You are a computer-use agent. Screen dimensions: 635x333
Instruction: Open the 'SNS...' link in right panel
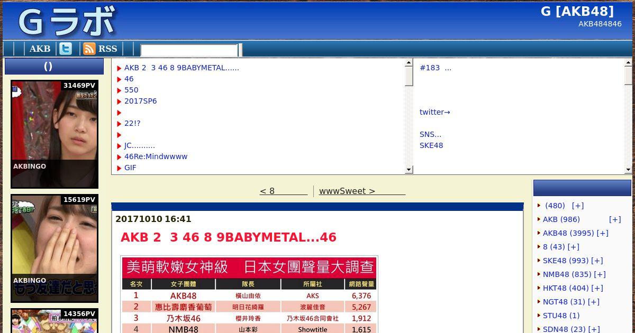pyautogui.click(x=430, y=134)
